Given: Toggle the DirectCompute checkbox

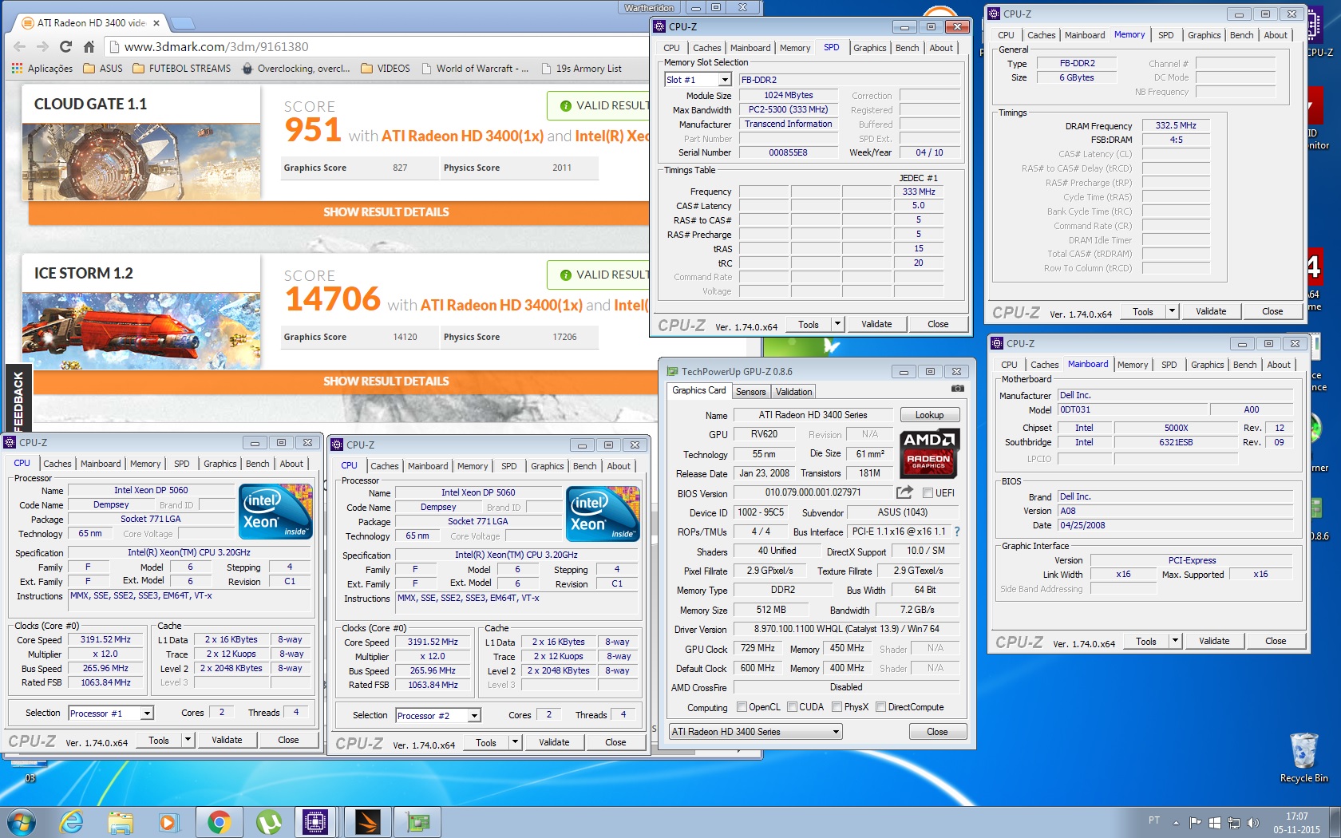Looking at the screenshot, I should tap(880, 707).
